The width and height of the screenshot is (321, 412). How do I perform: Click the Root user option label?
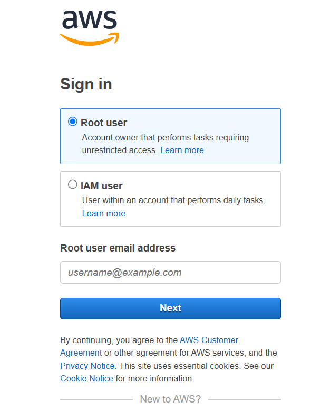click(x=104, y=123)
